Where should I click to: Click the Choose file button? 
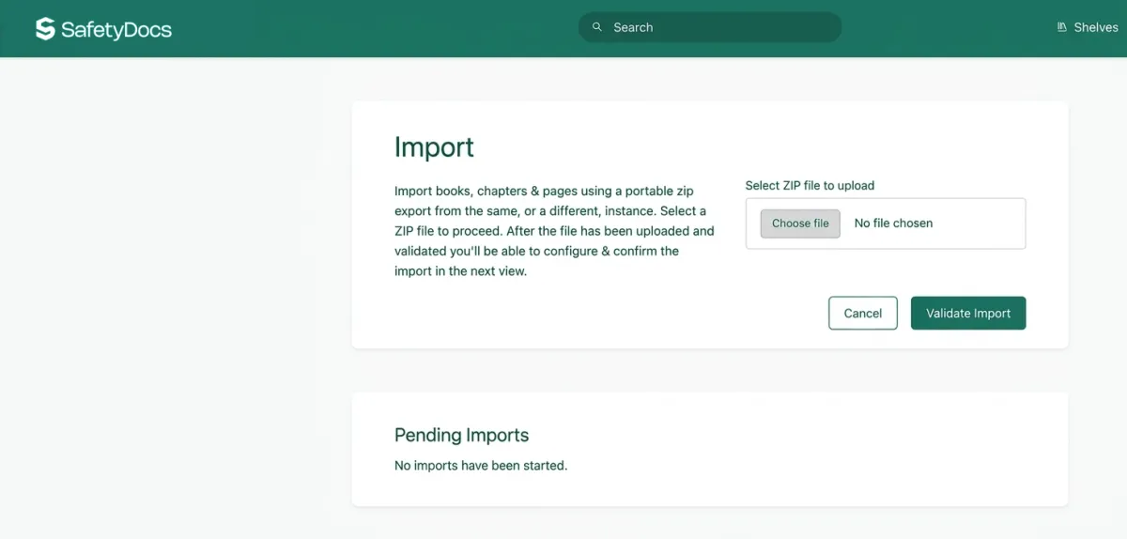click(800, 223)
